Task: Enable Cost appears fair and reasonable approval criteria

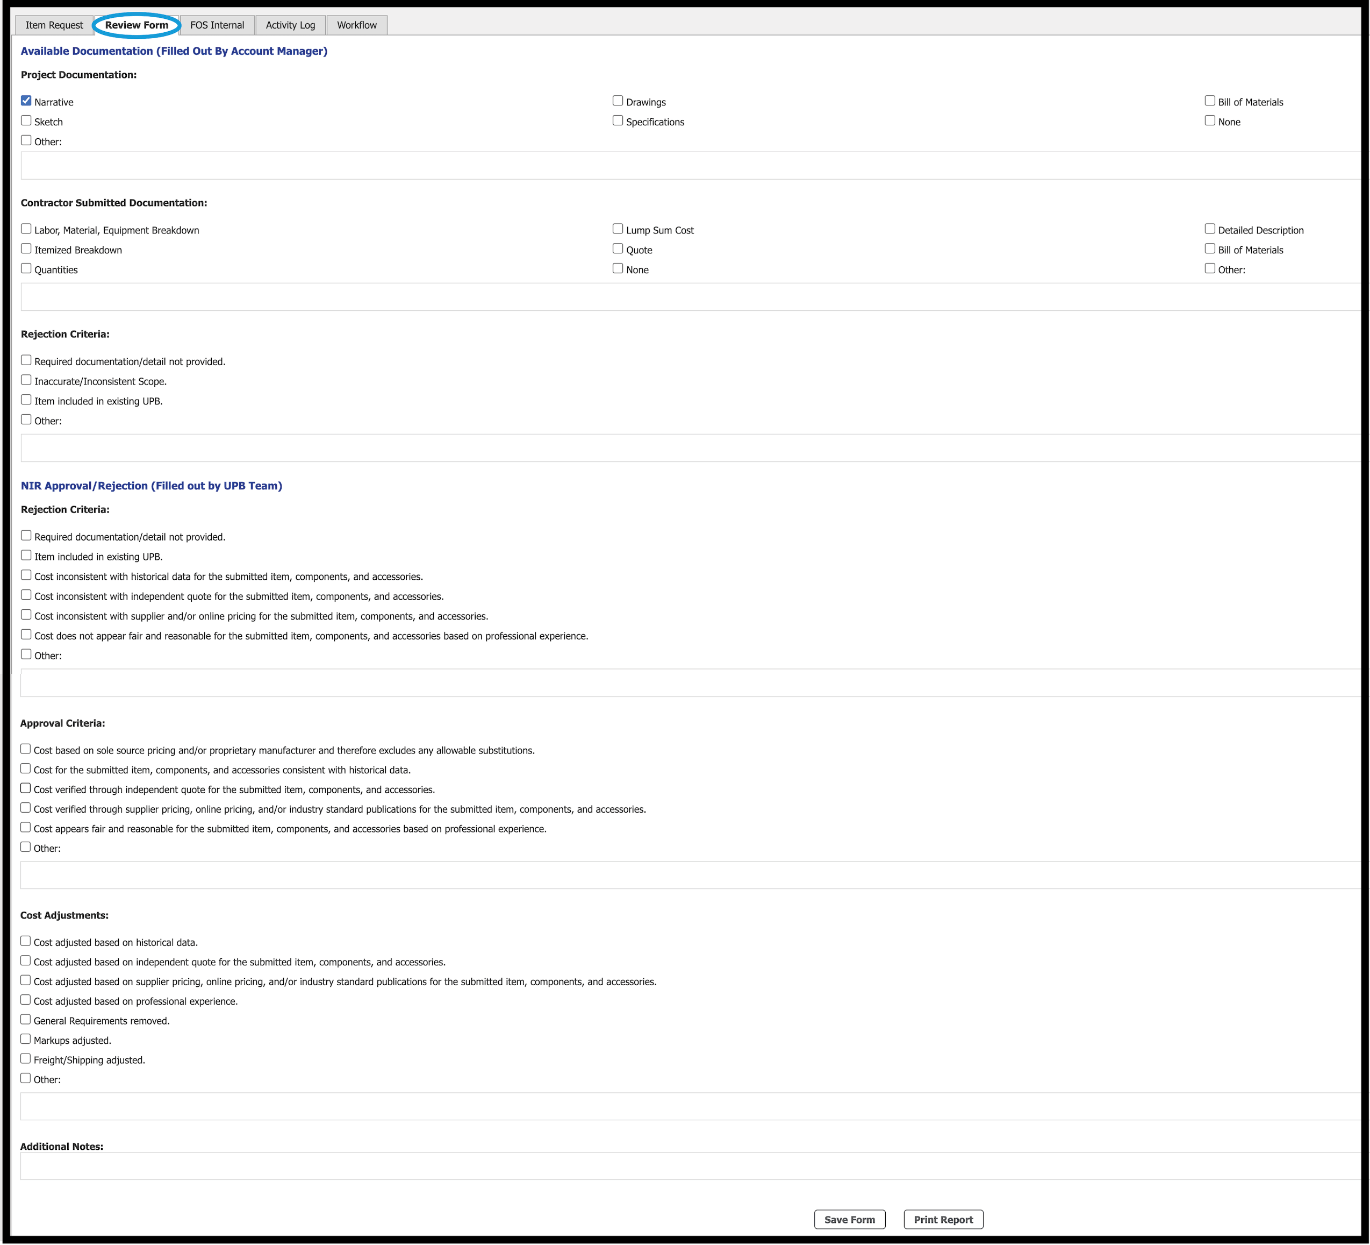Action: click(27, 827)
